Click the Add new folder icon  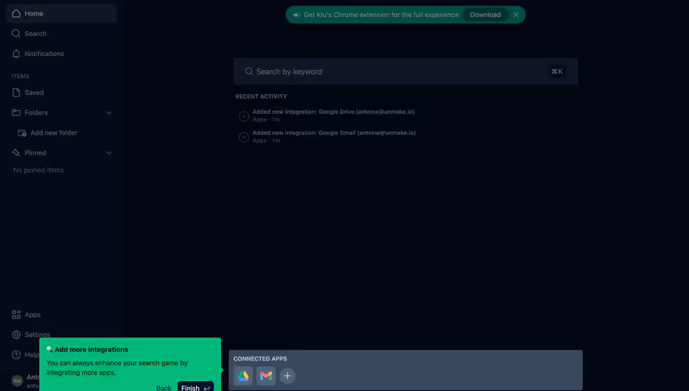coord(22,133)
